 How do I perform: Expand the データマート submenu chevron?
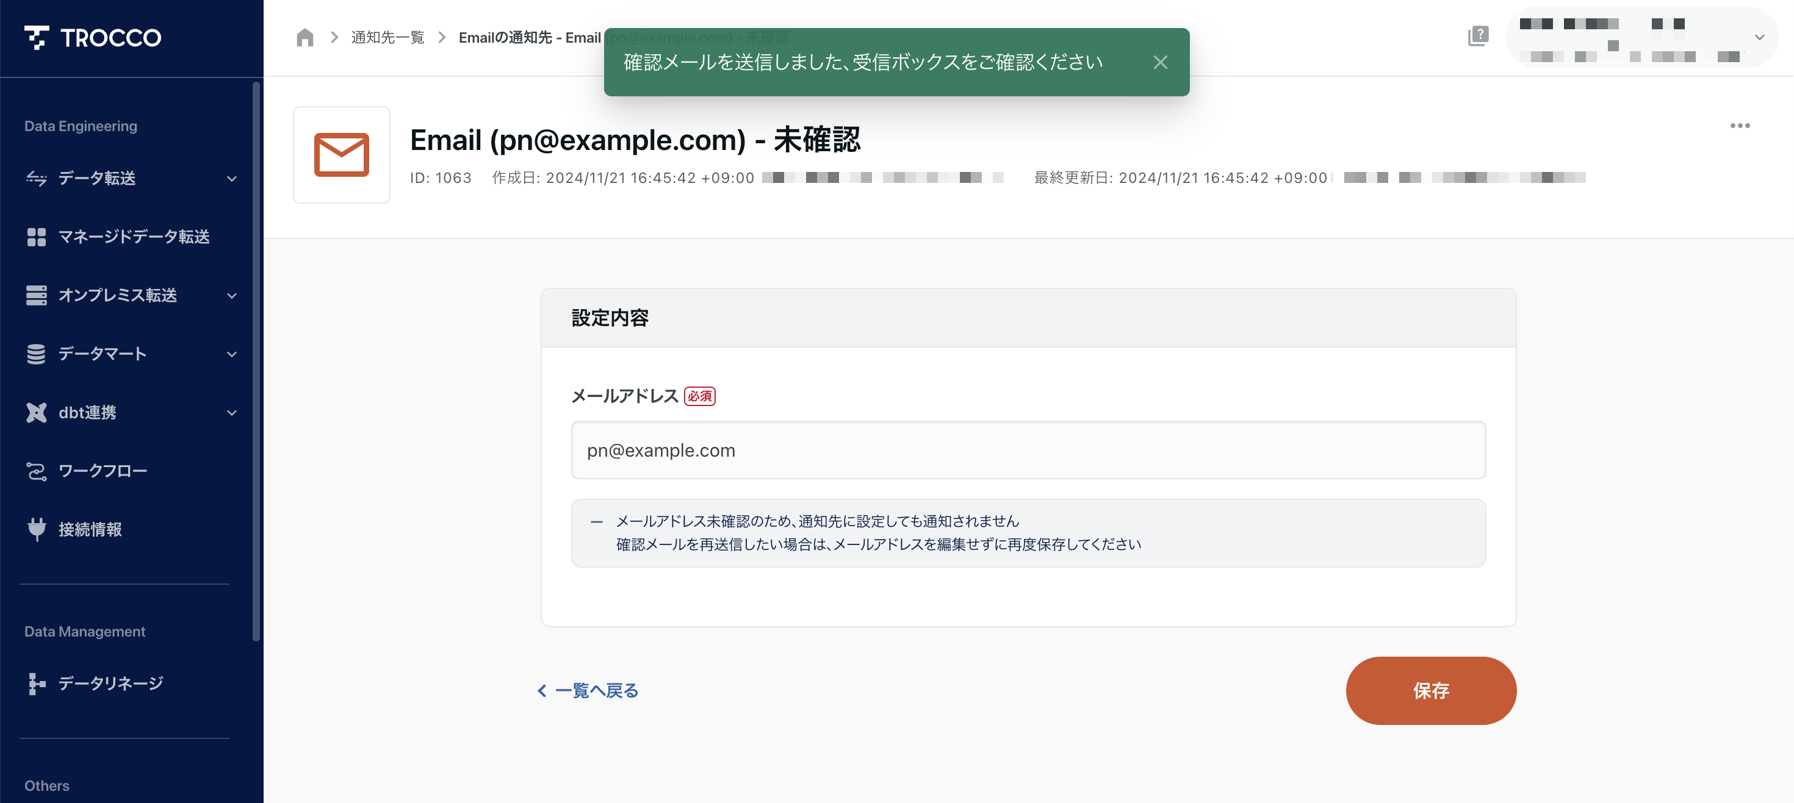[232, 354]
